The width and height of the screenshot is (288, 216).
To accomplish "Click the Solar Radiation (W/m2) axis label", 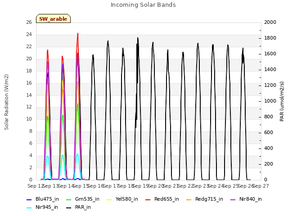I will pyautogui.click(x=6, y=102).
